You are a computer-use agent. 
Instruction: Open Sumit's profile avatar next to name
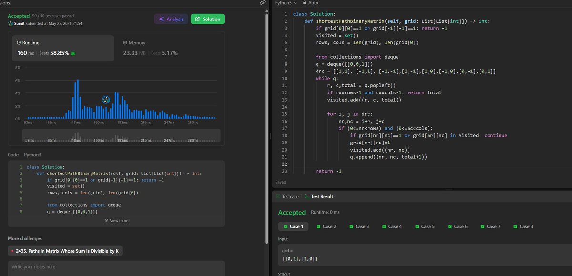(x=10, y=23)
